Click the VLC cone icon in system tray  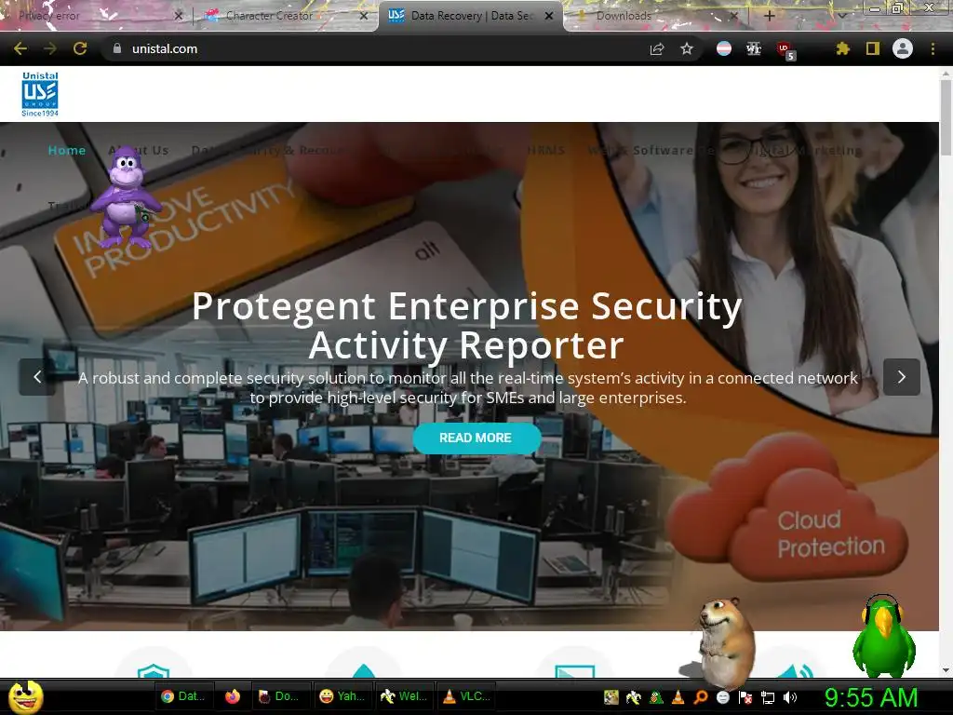point(678,697)
